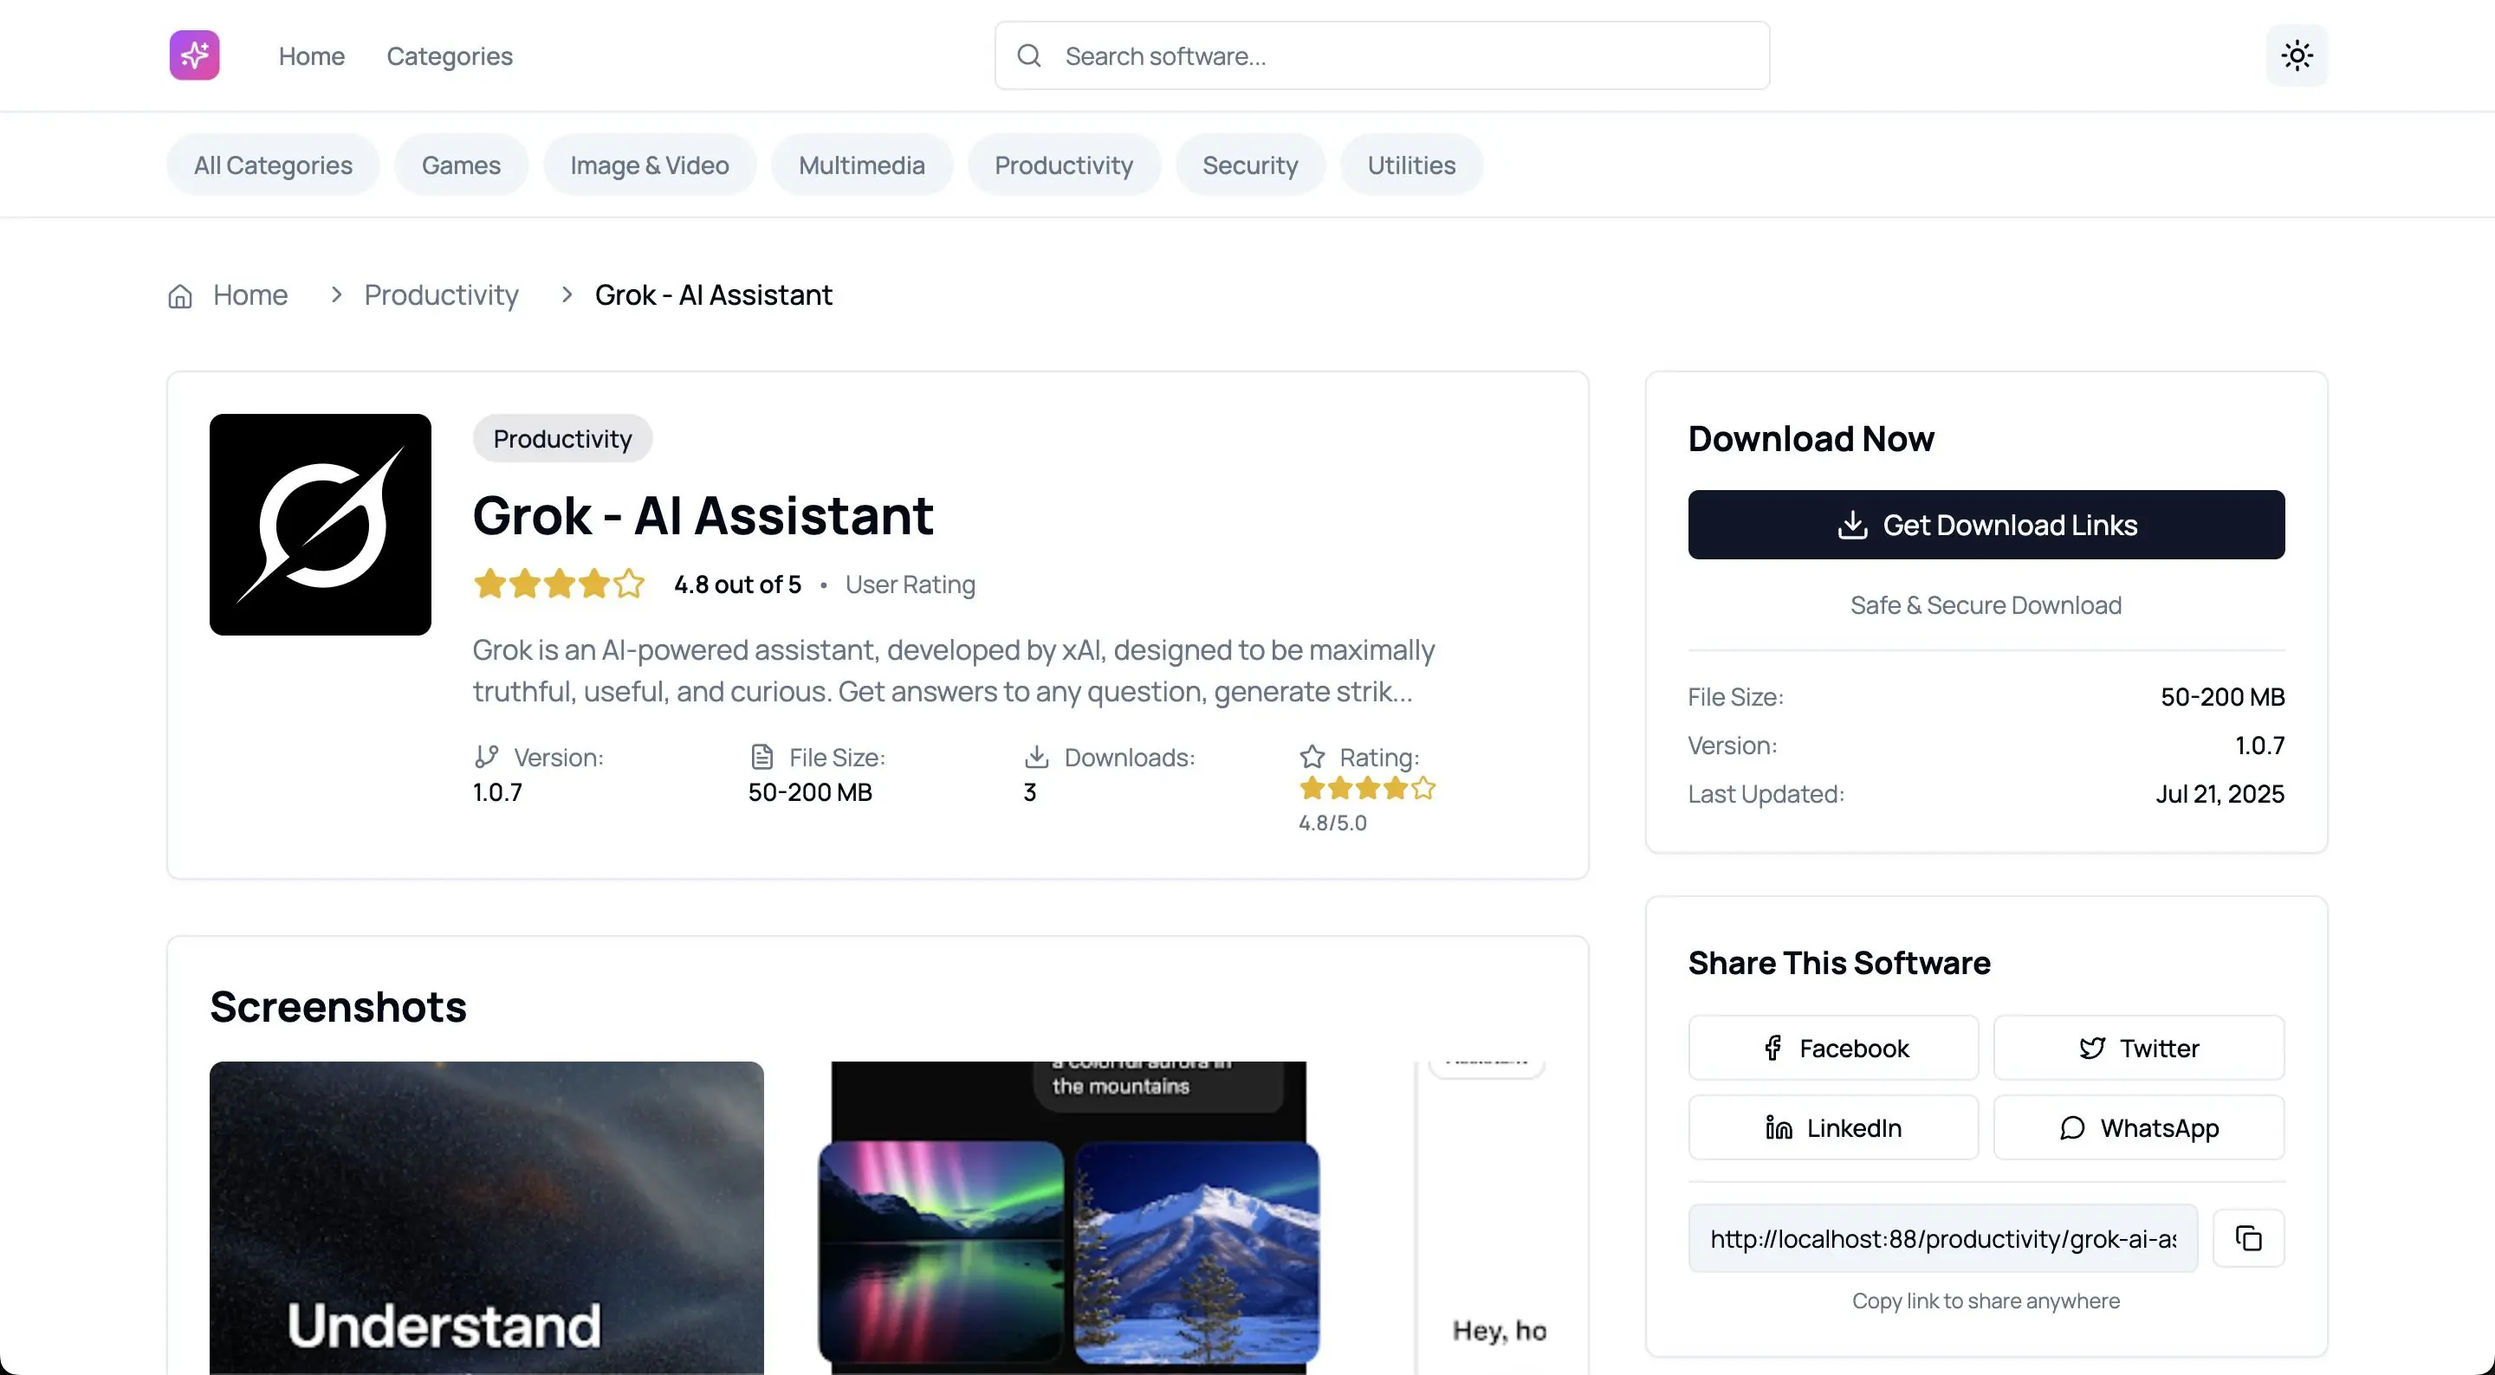Click the Productivity tag badge

(561, 439)
